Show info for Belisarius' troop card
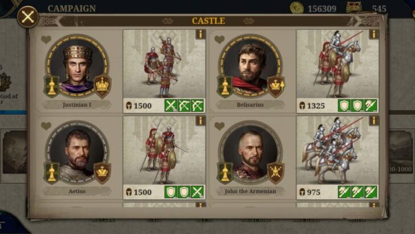This screenshot has height=234, width=415. 374,34
